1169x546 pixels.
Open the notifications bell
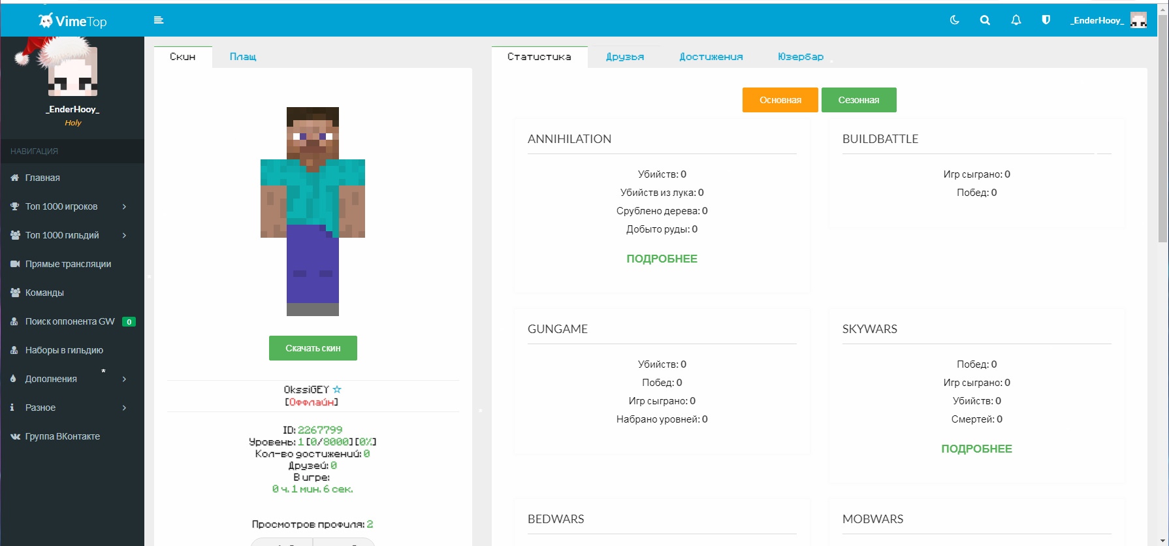pos(1016,20)
